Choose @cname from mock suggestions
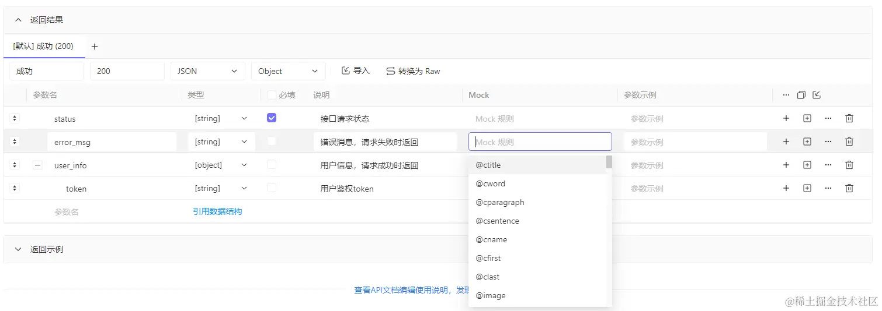The height and width of the screenshot is (311, 882). 537,239
